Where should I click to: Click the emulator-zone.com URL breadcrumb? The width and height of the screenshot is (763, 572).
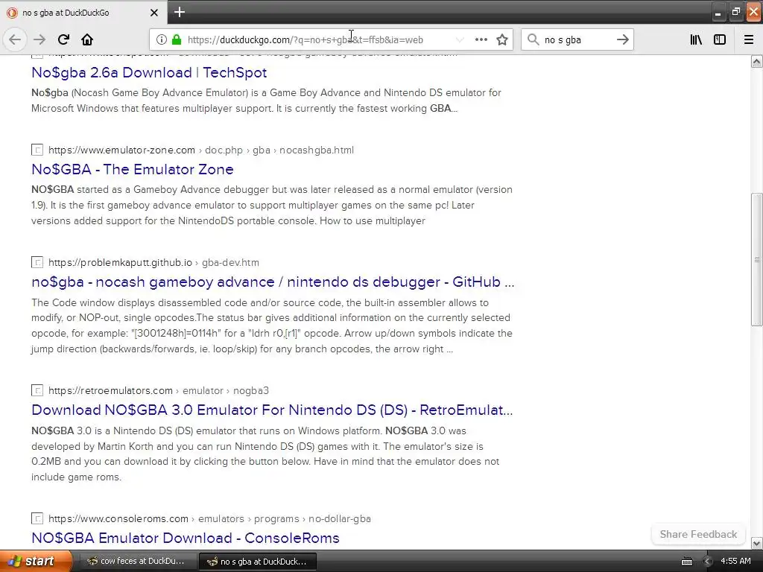tap(201, 150)
